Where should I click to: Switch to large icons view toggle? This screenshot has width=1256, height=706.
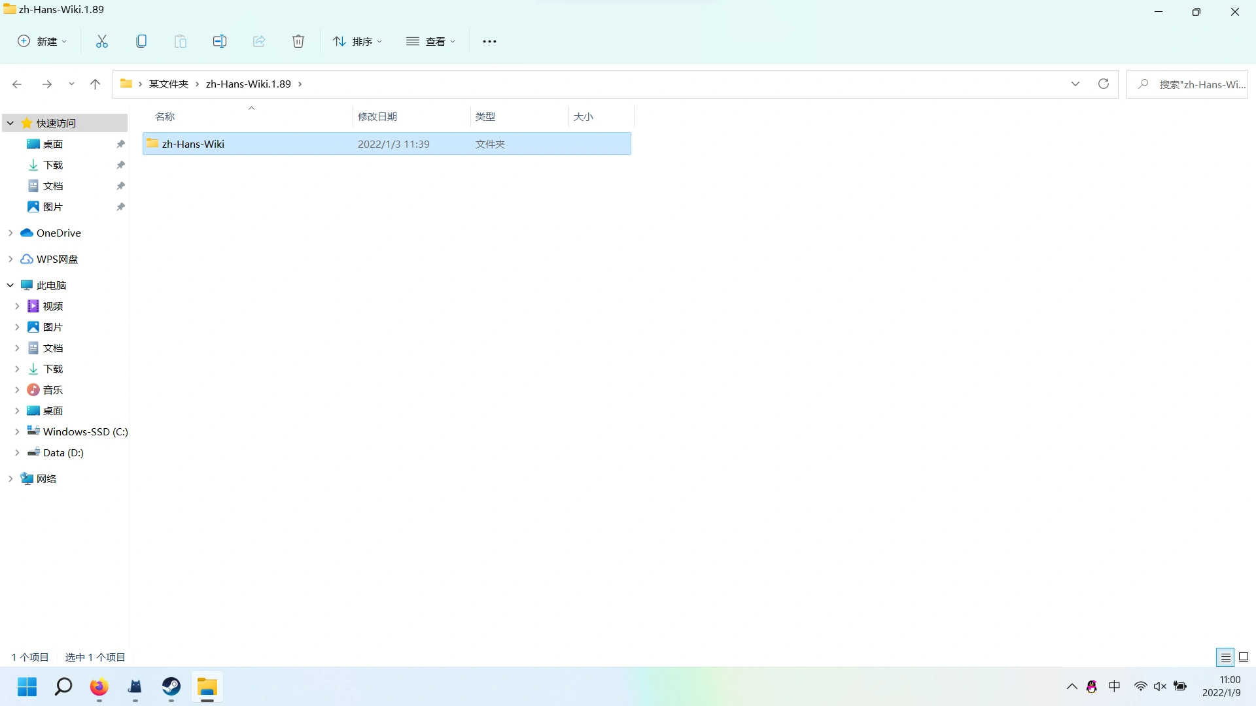(1244, 657)
